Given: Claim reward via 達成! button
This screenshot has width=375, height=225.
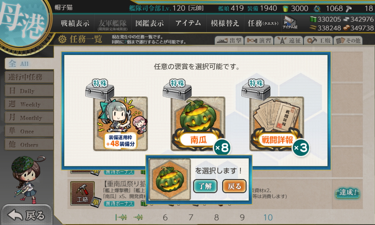Looking at the screenshot, I should coord(347,192).
